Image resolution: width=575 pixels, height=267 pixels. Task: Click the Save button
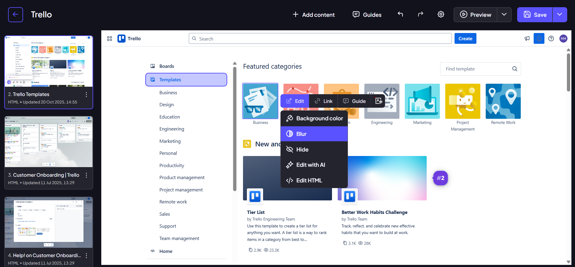point(535,15)
